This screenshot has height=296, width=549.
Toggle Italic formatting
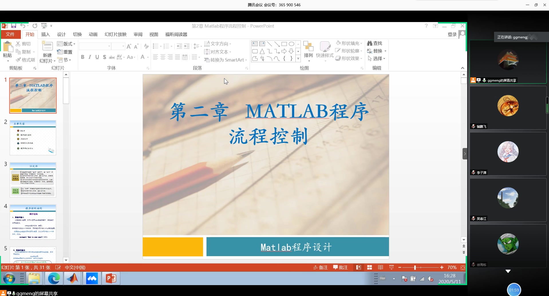[x=90, y=57]
